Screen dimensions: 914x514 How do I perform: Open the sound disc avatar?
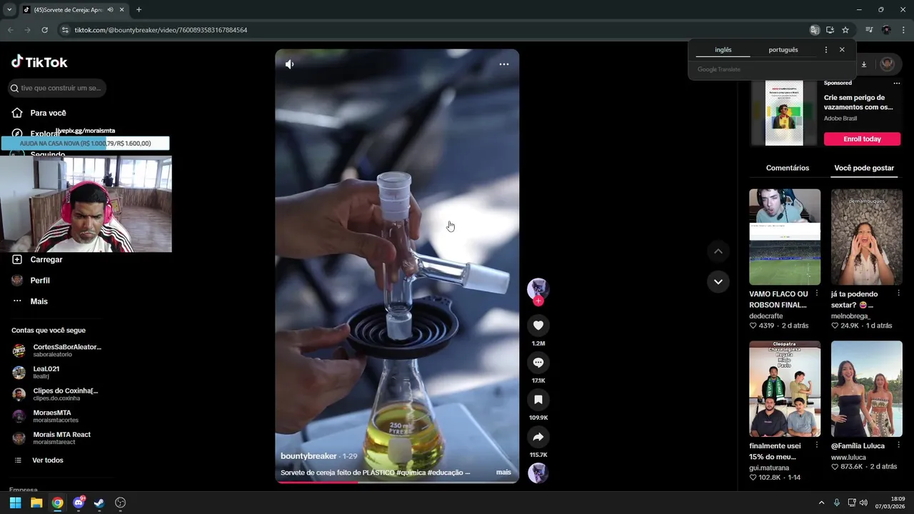click(538, 473)
